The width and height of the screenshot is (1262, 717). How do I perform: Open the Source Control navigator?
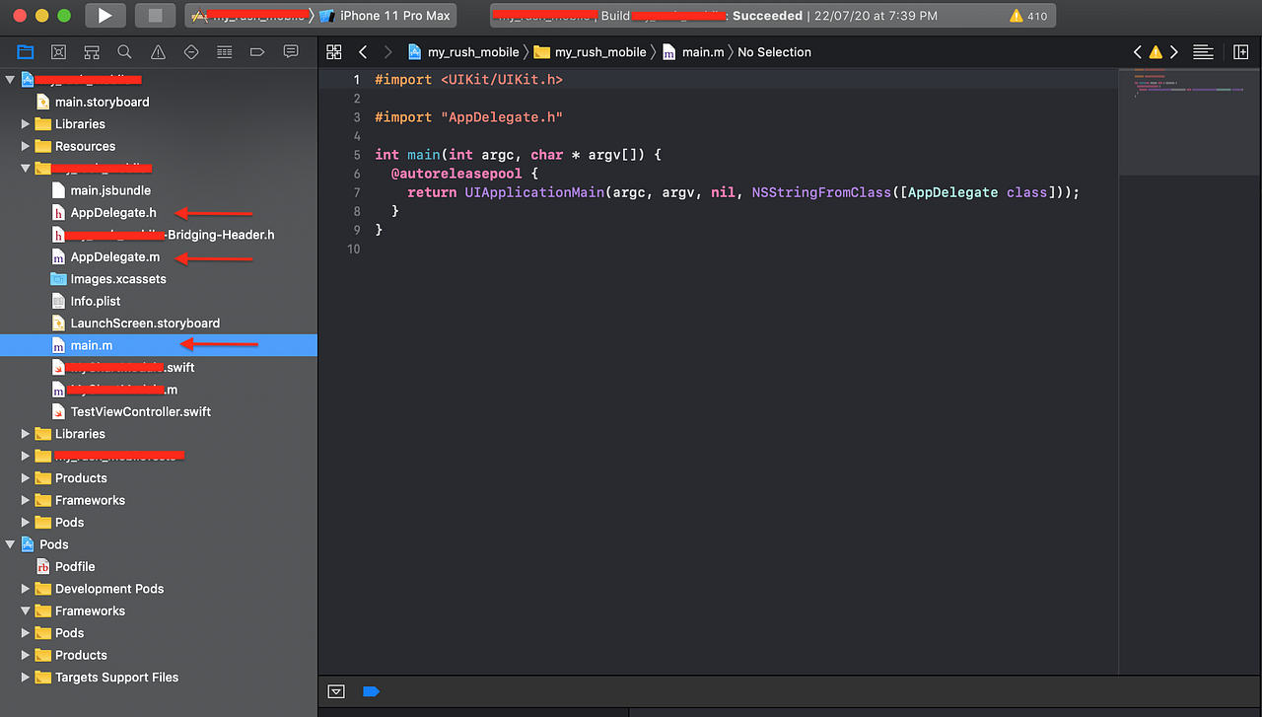[x=59, y=51]
